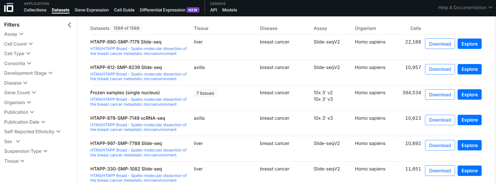
Task: Open the Census Models page
Action: 229,10
